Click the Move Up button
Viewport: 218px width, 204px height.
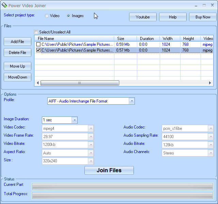coord(17,66)
